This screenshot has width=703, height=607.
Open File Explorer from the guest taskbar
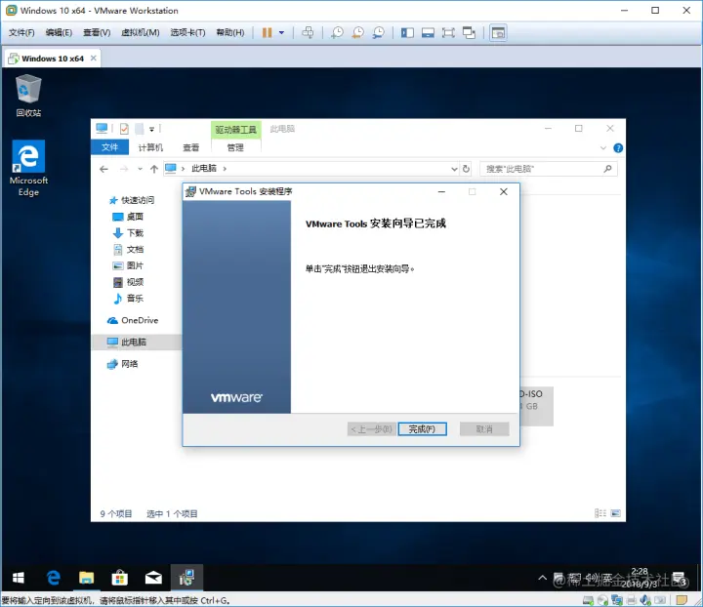(86, 578)
